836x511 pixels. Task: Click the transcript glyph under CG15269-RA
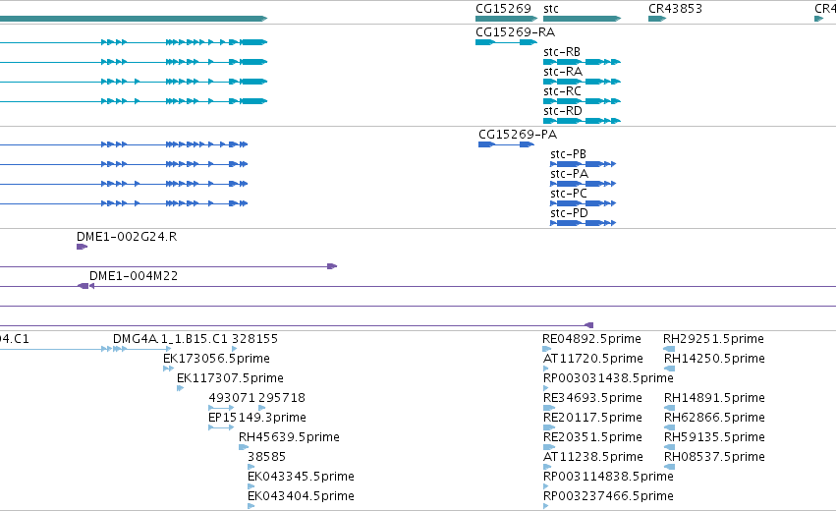506,42
